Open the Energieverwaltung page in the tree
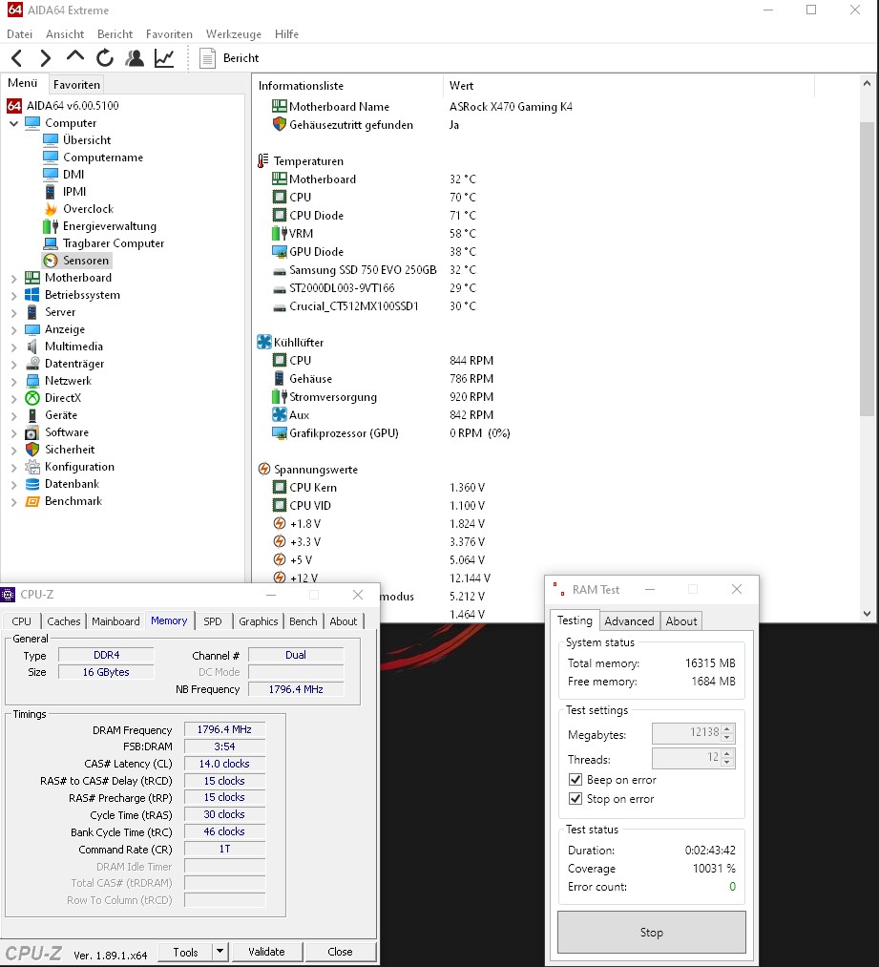Screen dimensions: 879x967 pos(109,226)
